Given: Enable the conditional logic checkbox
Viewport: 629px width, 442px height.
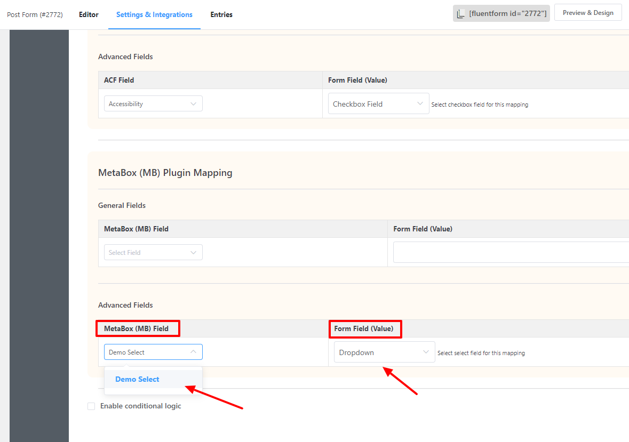Looking at the screenshot, I should [x=91, y=406].
